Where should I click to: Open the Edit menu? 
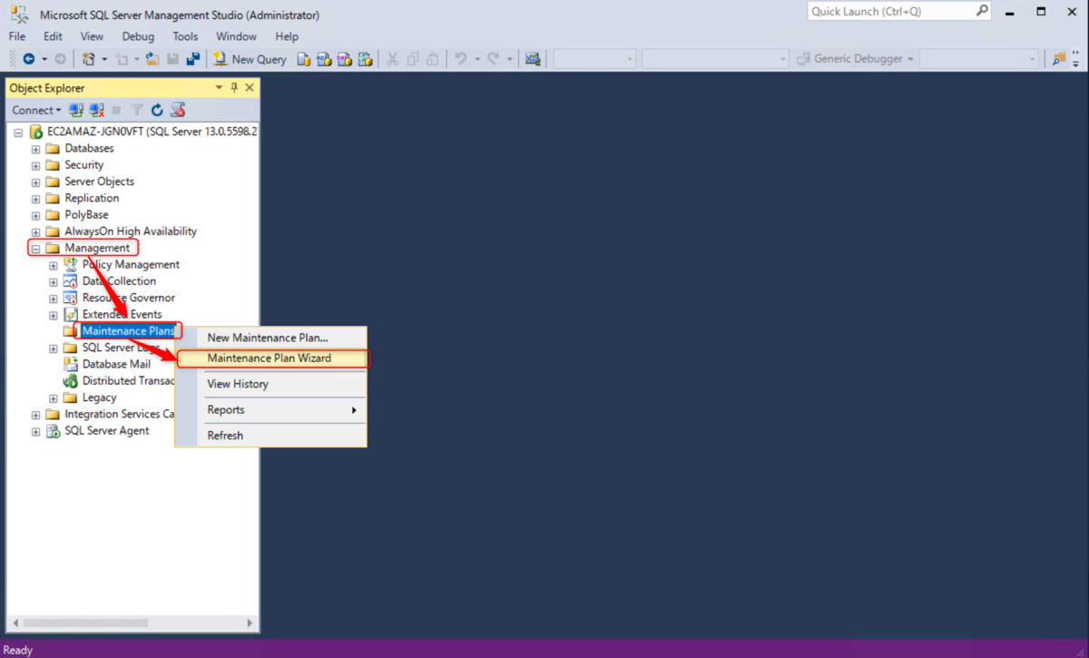53,36
